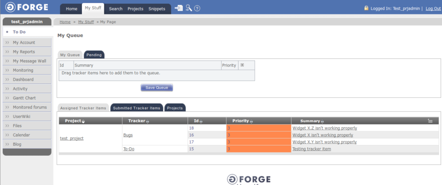Click the My Stuff breadcrumb link
The width and height of the screenshot is (442, 185).
point(86,21)
